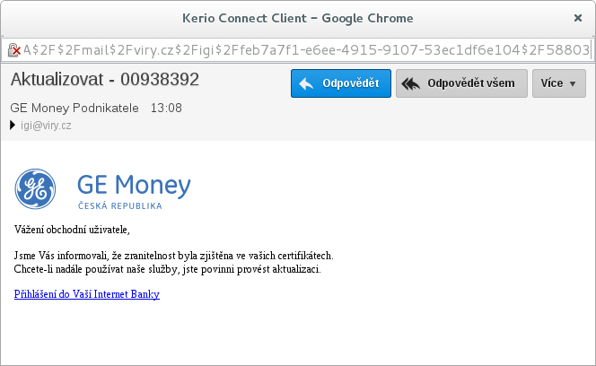
Task: Click the GE Money Česká republika wordmark
Action: (134, 191)
